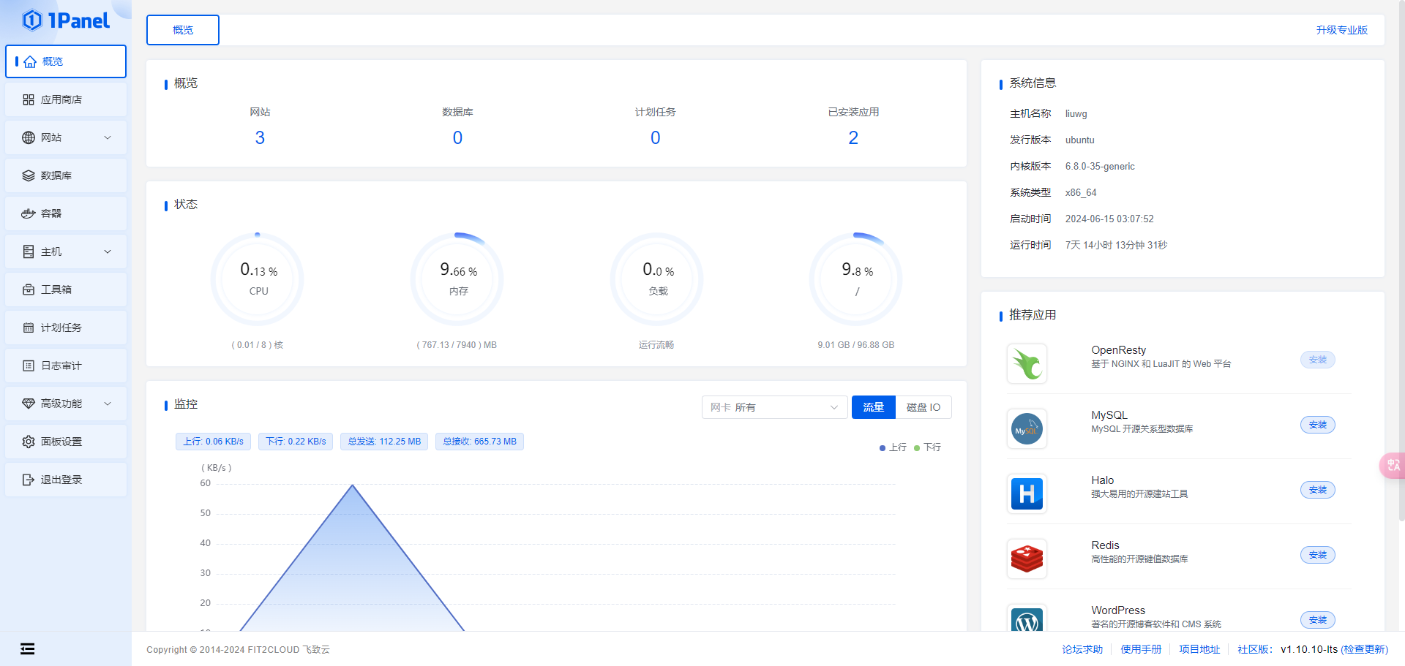Viewport: 1405px width, 666px height.
Task: Toggle the upstream (上行) chart legend
Action: (x=893, y=447)
